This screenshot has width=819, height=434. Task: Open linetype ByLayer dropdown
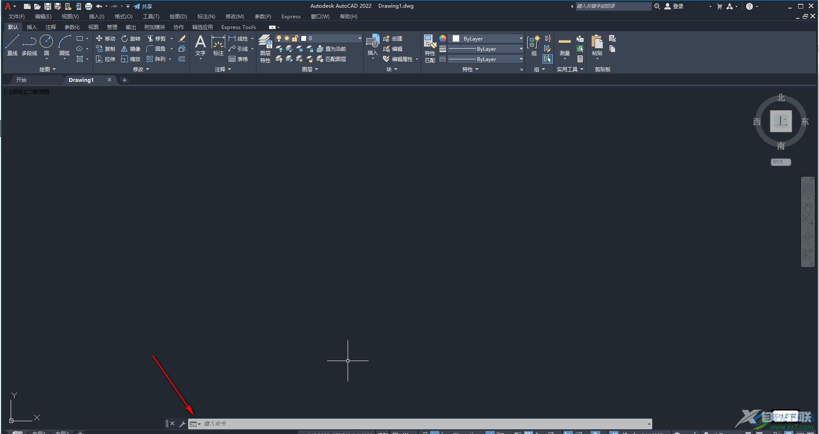(521, 59)
